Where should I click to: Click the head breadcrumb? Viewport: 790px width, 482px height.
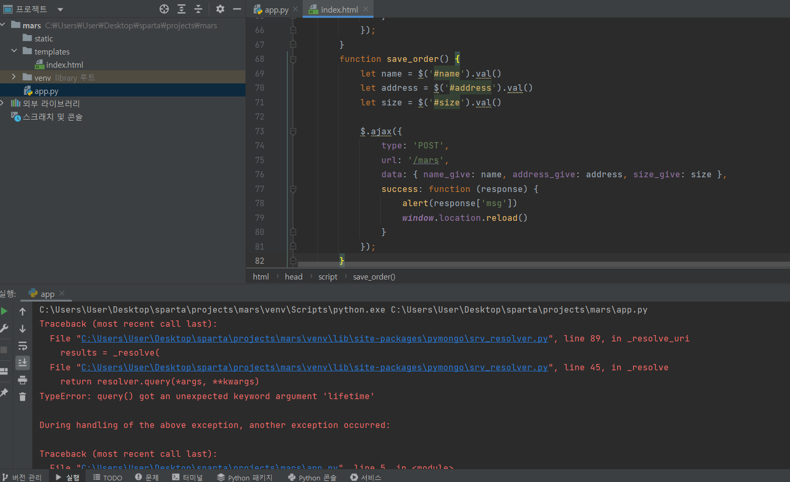pyautogui.click(x=294, y=276)
